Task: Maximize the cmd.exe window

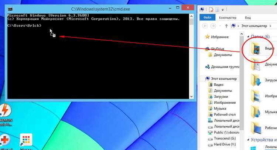Action: 178,8
